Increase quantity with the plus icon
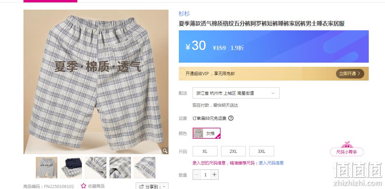Viewport: 385px width, 189px height. click(x=214, y=175)
